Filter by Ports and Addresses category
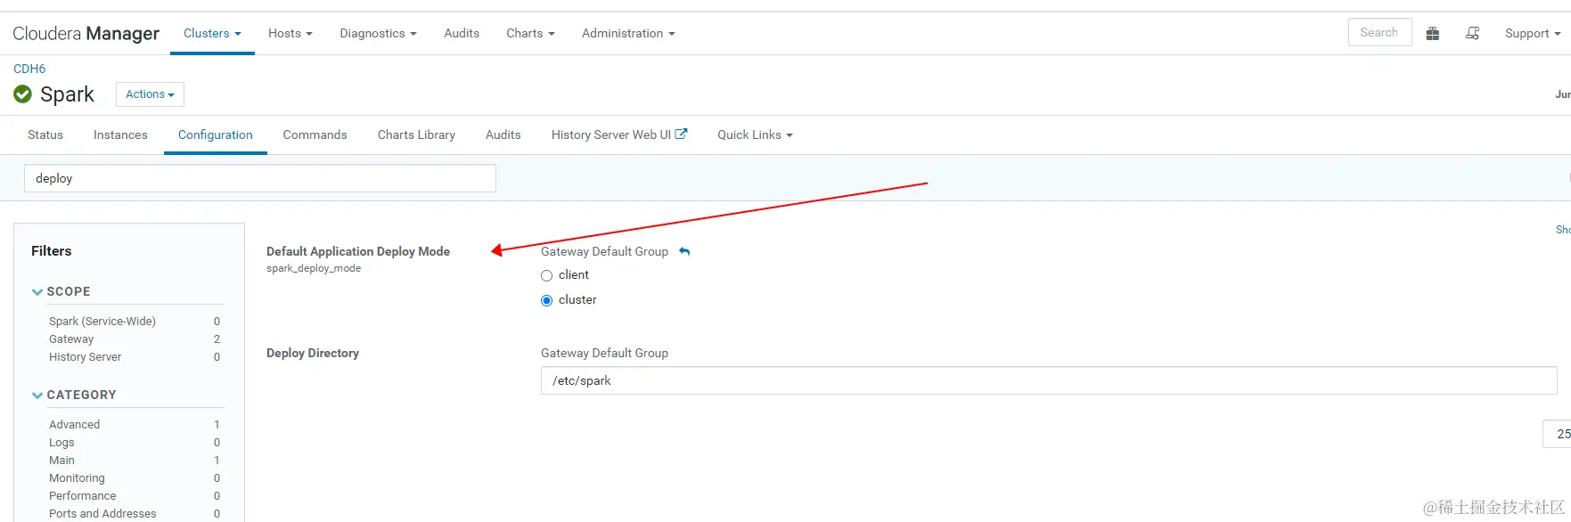The image size is (1571, 522). tap(102, 514)
